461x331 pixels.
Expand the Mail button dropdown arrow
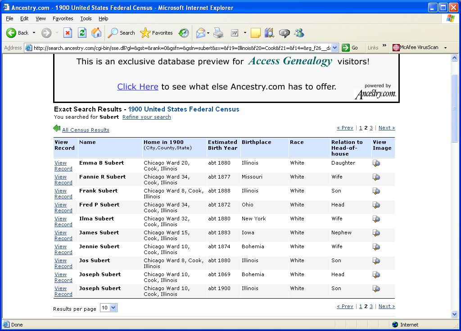point(208,33)
